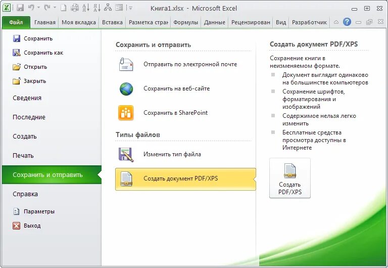This screenshot has height=268, width=388.
Task: Click the Открыть folder icon
Action: (17, 67)
